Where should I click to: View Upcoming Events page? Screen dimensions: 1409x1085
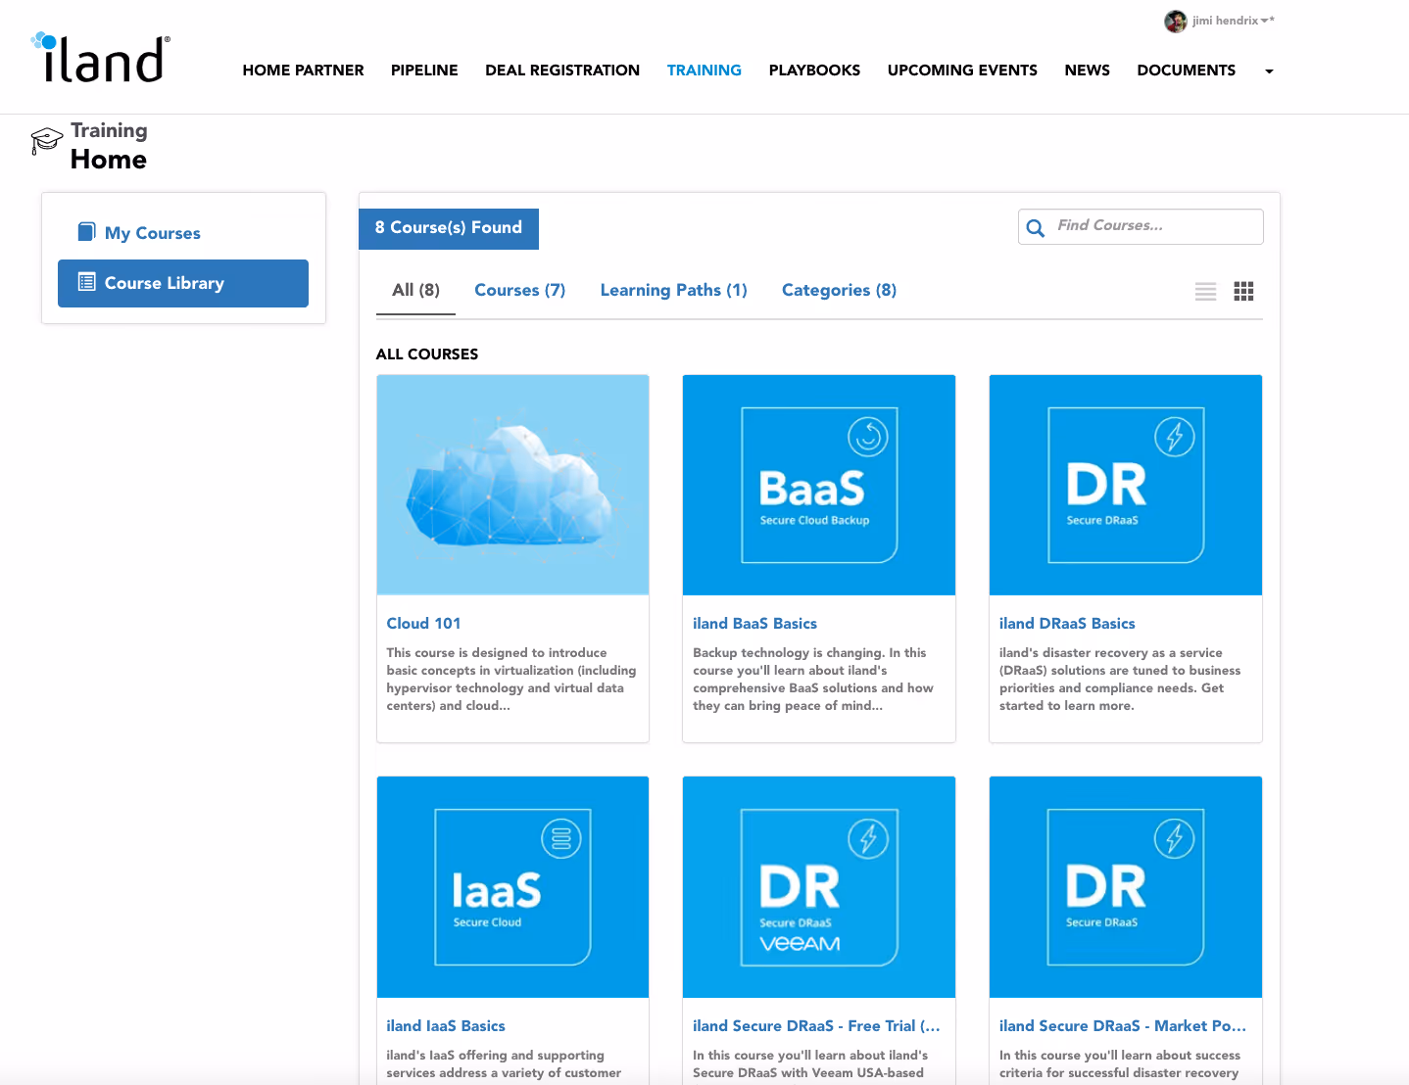[962, 71]
